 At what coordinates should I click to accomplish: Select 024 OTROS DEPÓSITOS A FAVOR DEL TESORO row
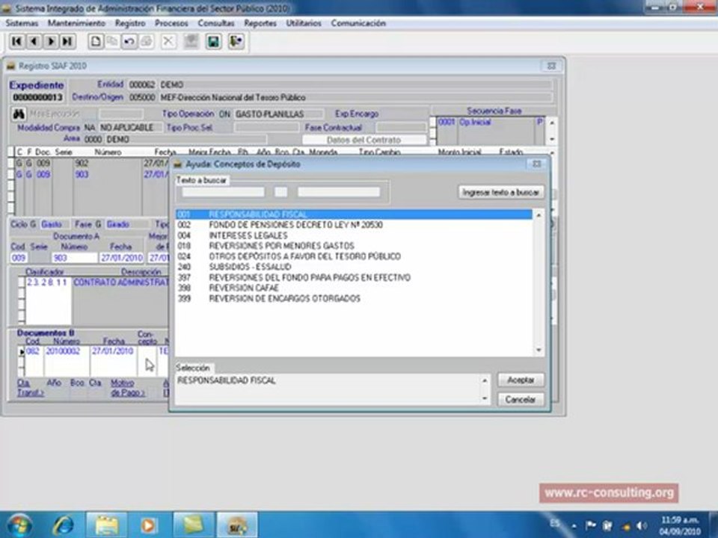coord(354,256)
